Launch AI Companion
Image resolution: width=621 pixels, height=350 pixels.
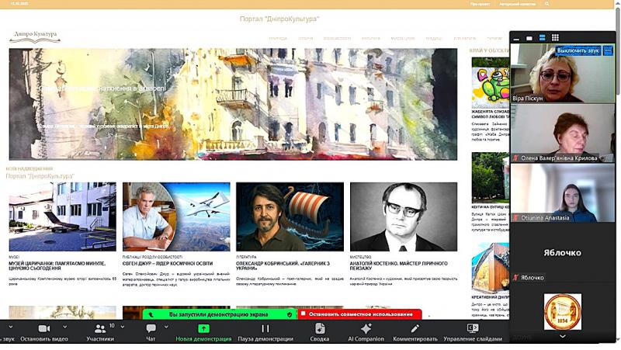click(366, 329)
